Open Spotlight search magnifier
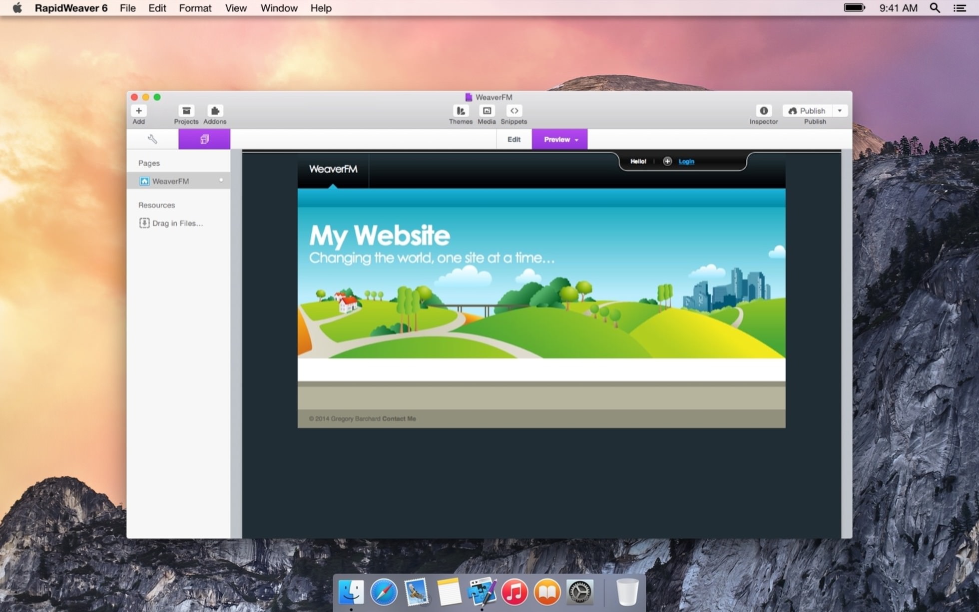 point(935,8)
